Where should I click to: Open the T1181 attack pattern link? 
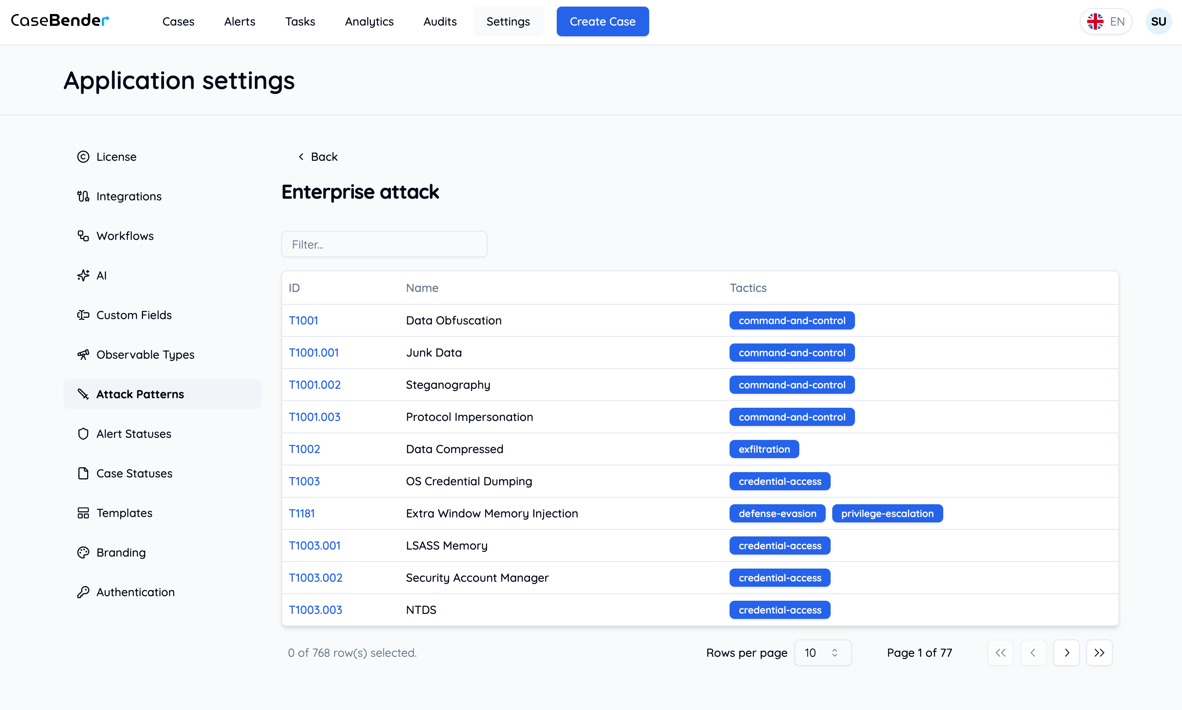pyautogui.click(x=302, y=513)
